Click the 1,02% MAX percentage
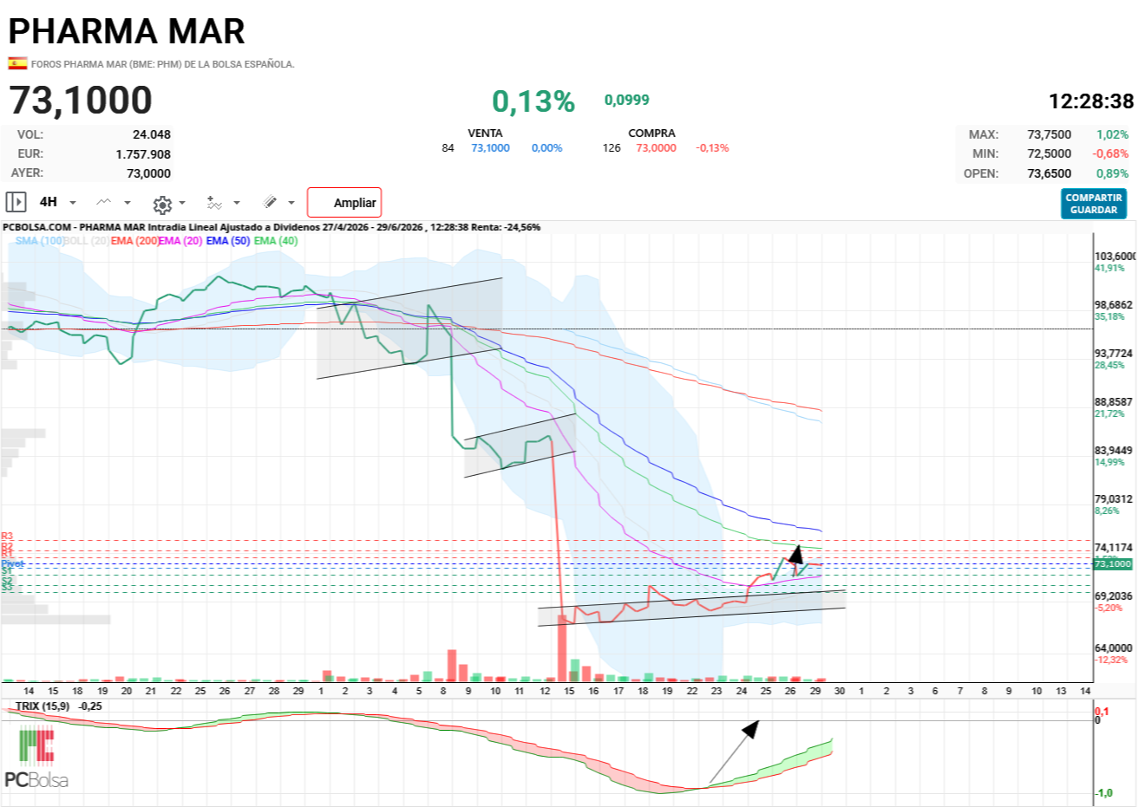 [1112, 134]
